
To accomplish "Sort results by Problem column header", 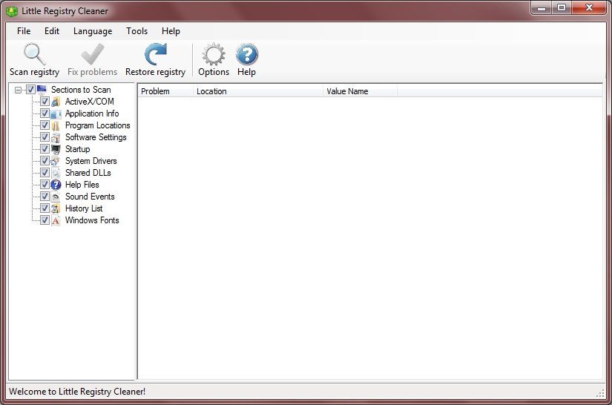I will point(165,91).
